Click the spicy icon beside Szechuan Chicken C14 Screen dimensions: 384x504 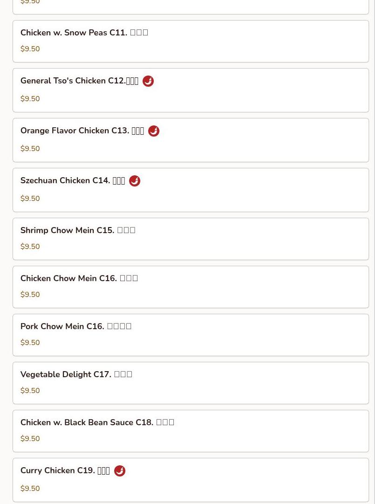coord(135,180)
